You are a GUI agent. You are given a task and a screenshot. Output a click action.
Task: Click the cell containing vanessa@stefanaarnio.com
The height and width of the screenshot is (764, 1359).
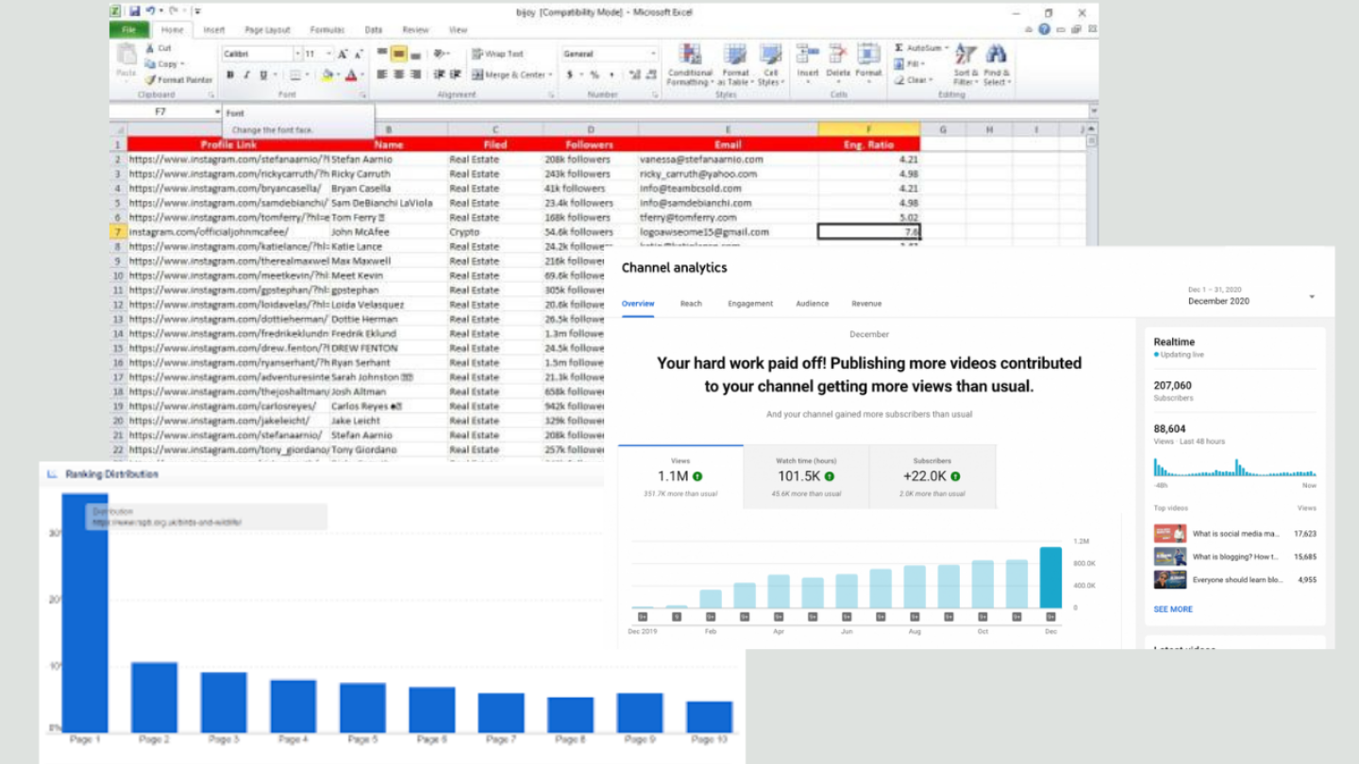click(728, 159)
